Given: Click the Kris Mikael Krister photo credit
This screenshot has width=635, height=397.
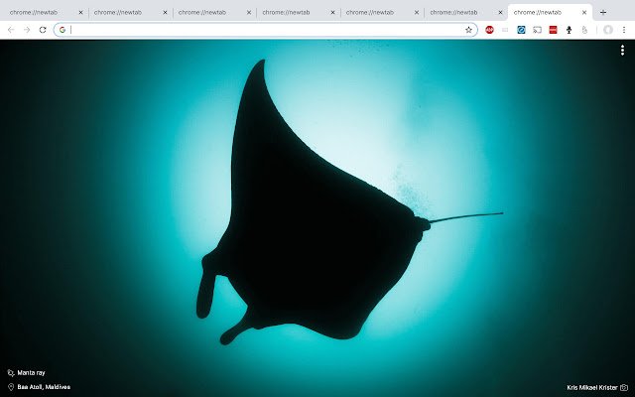Looking at the screenshot, I should [x=592, y=388].
